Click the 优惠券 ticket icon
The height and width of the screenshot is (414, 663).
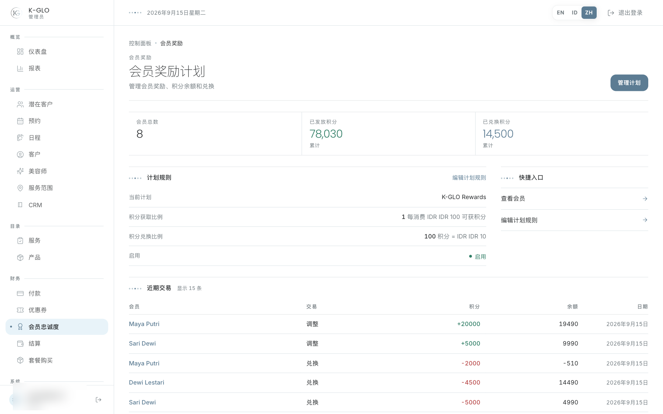[20, 310]
